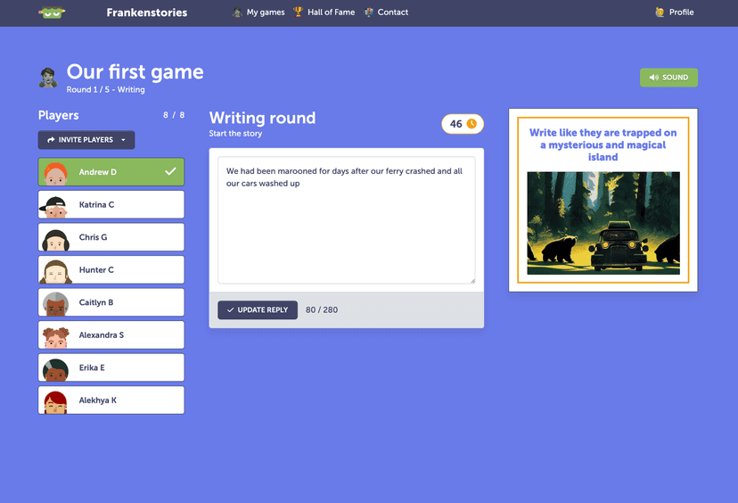Select player Alekhya K

tap(111, 400)
